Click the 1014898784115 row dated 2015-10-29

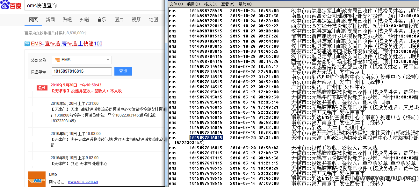[293, 62]
